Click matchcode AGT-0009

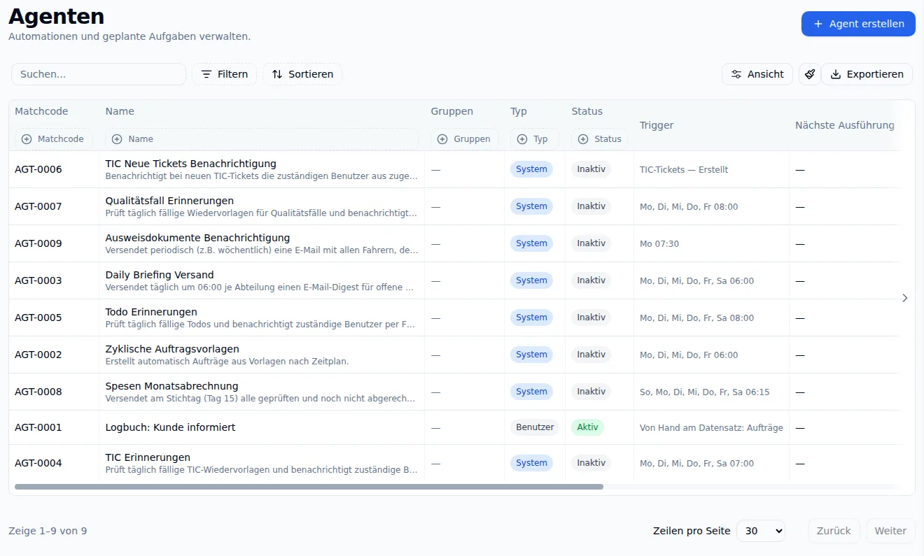click(38, 243)
